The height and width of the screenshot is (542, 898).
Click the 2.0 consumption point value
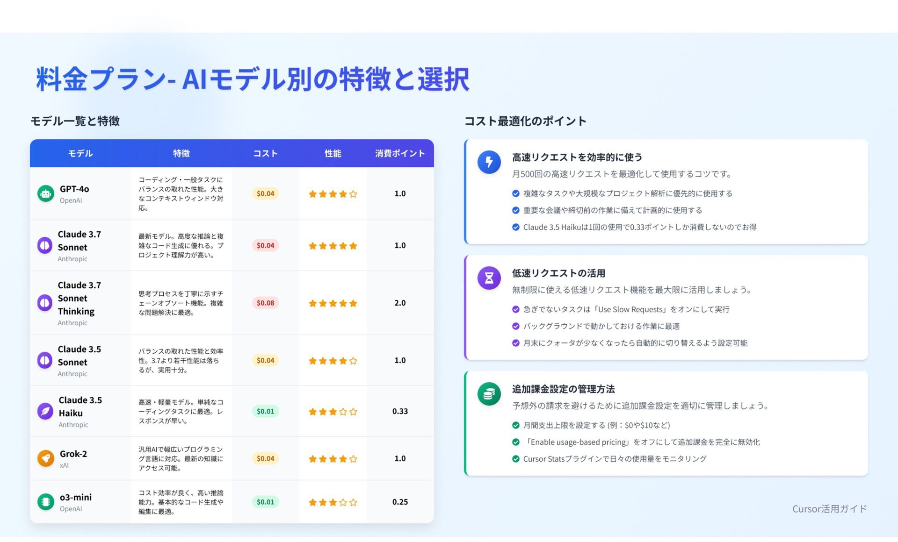[x=400, y=303]
